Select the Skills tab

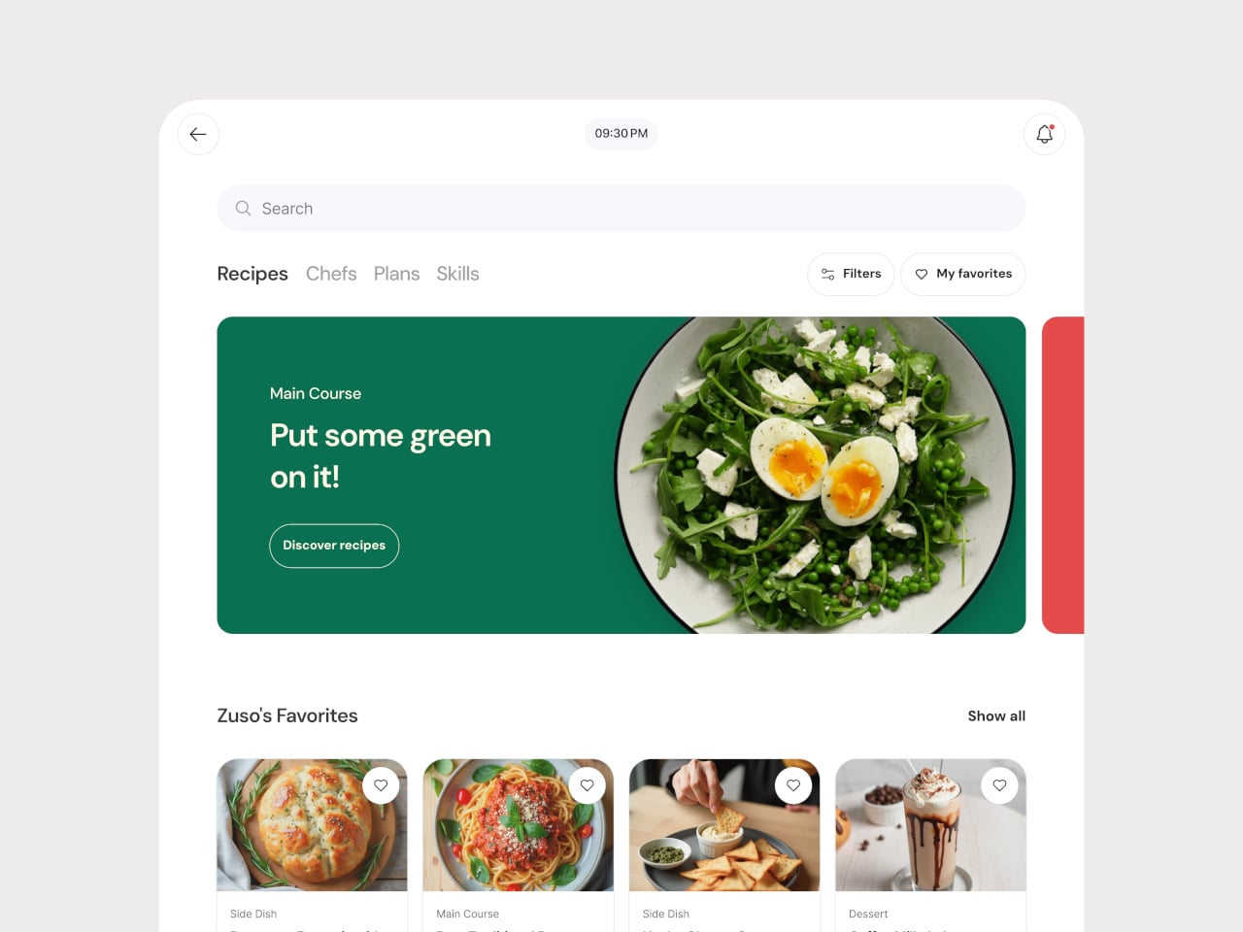coord(457,274)
